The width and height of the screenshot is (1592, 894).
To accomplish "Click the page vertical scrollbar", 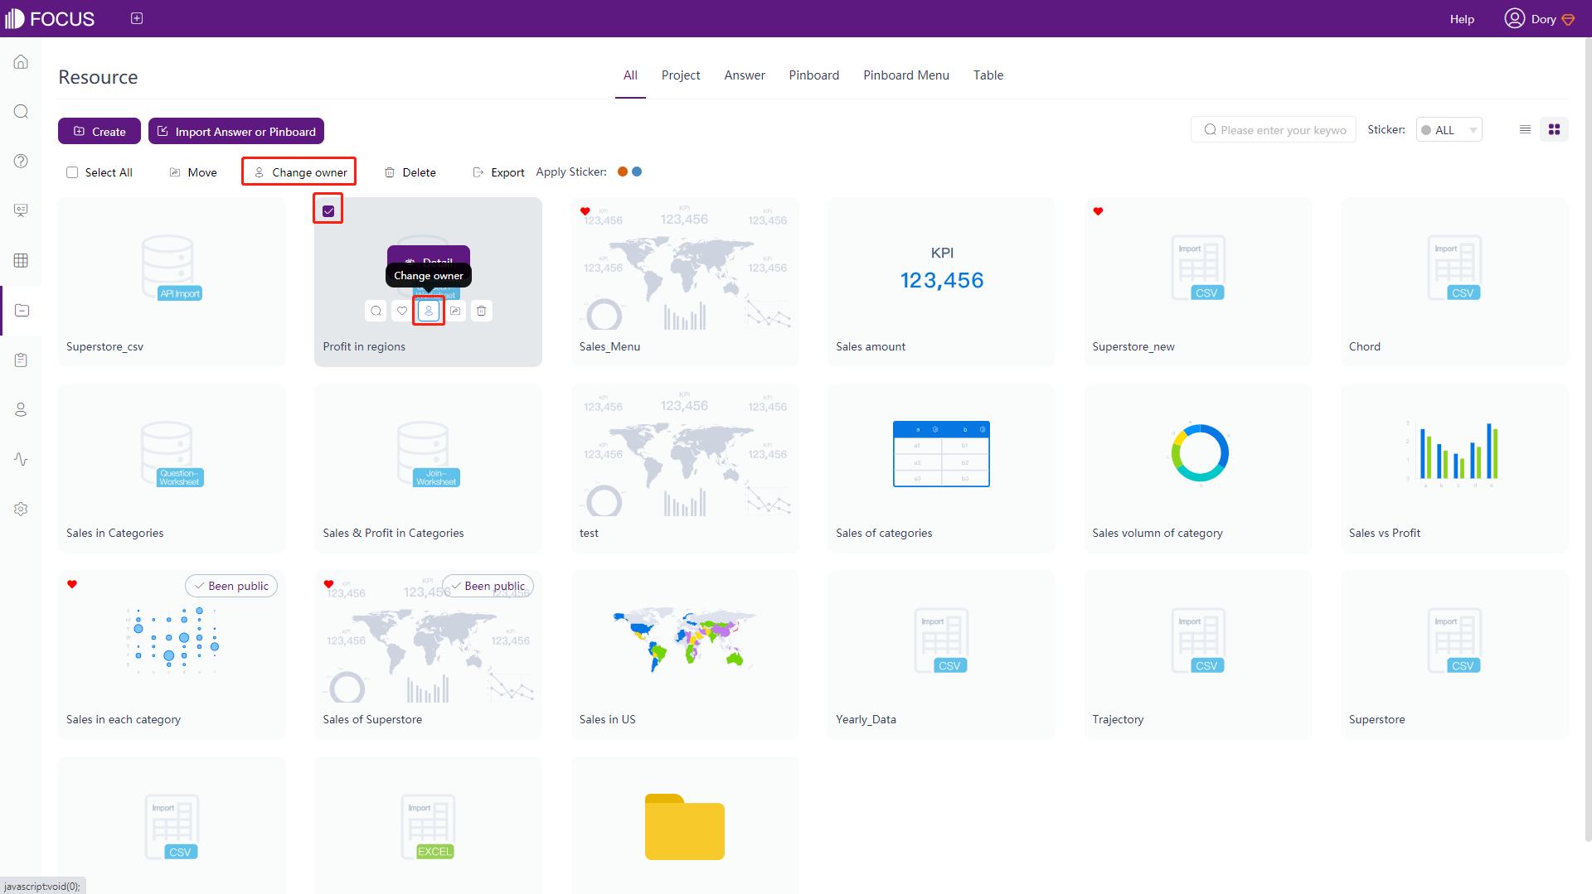I will click(x=1587, y=439).
